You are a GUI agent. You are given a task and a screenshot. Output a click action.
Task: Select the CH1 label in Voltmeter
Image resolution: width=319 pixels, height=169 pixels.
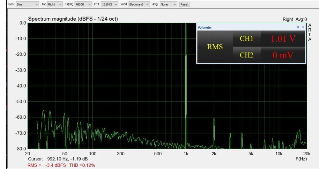(x=246, y=39)
